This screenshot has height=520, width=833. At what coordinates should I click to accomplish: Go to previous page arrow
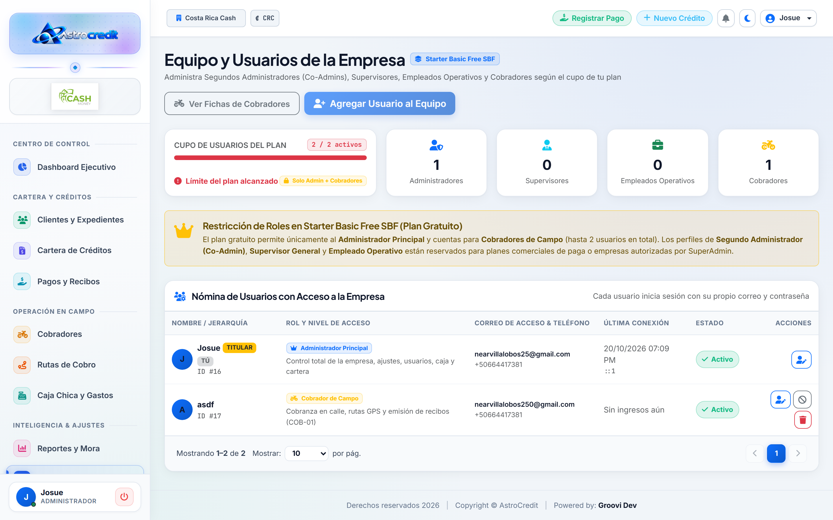(x=755, y=453)
